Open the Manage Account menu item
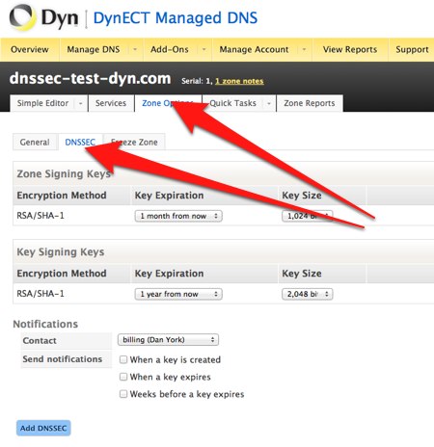This screenshot has width=434, height=447. pyautogui.click(x=254, y=49)
